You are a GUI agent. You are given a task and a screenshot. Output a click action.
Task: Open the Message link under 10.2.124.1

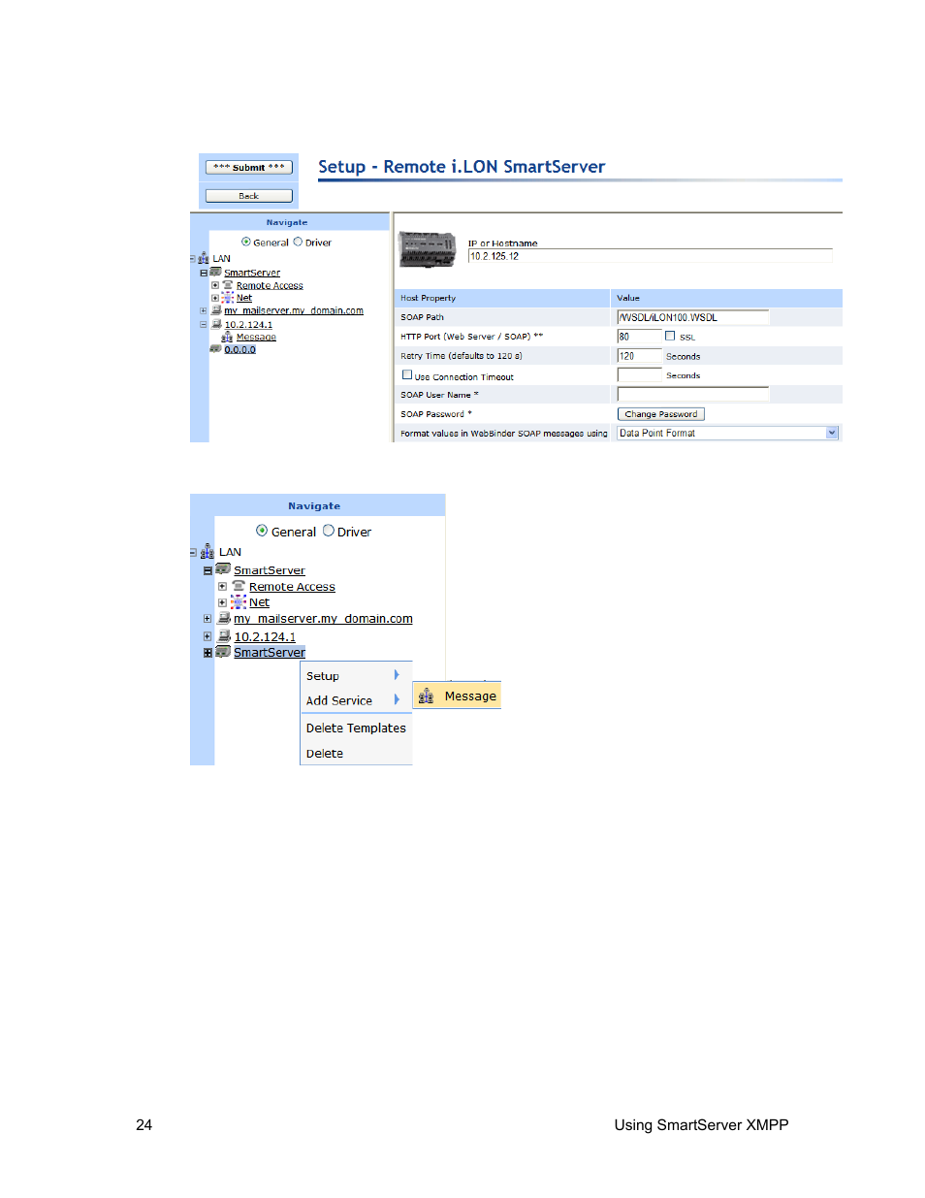(x=256, y=337)
